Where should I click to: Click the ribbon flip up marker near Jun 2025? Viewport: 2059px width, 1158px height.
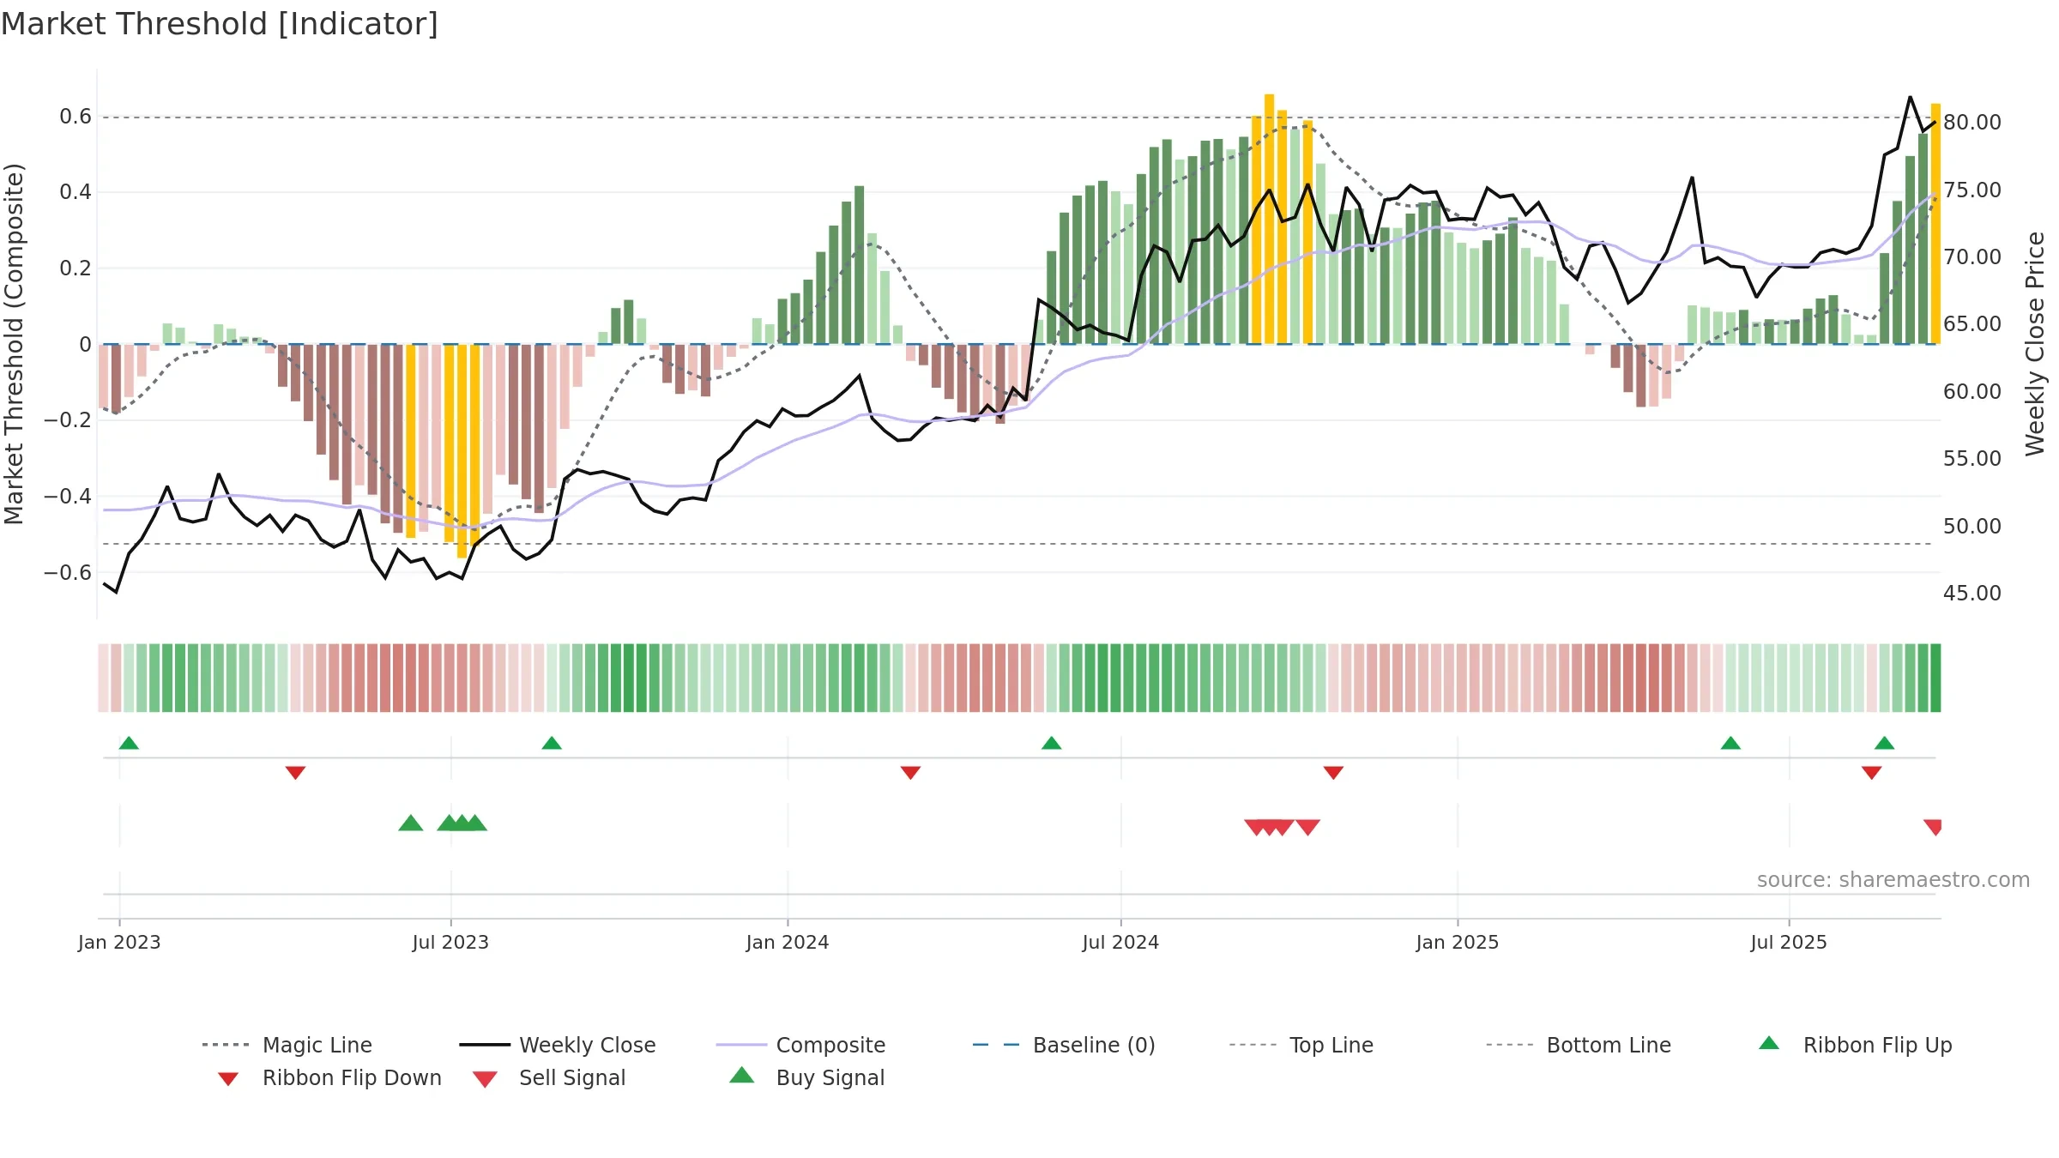point(1730,743)
